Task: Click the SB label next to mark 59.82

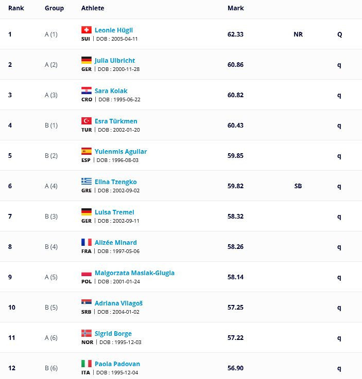Action: [x=298, y=186]
